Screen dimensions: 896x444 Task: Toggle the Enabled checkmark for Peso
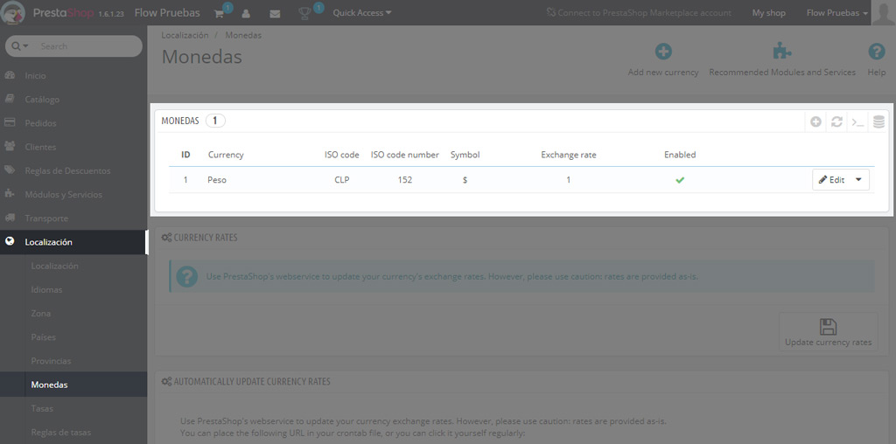click(680, 180)
